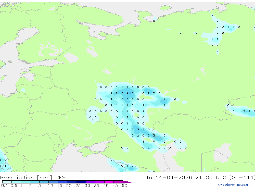Pick the 5–10 mm blue legend swatch
The width and height of the screenshot is (255, 187).
pyautogui.click(x=44, y=182)
